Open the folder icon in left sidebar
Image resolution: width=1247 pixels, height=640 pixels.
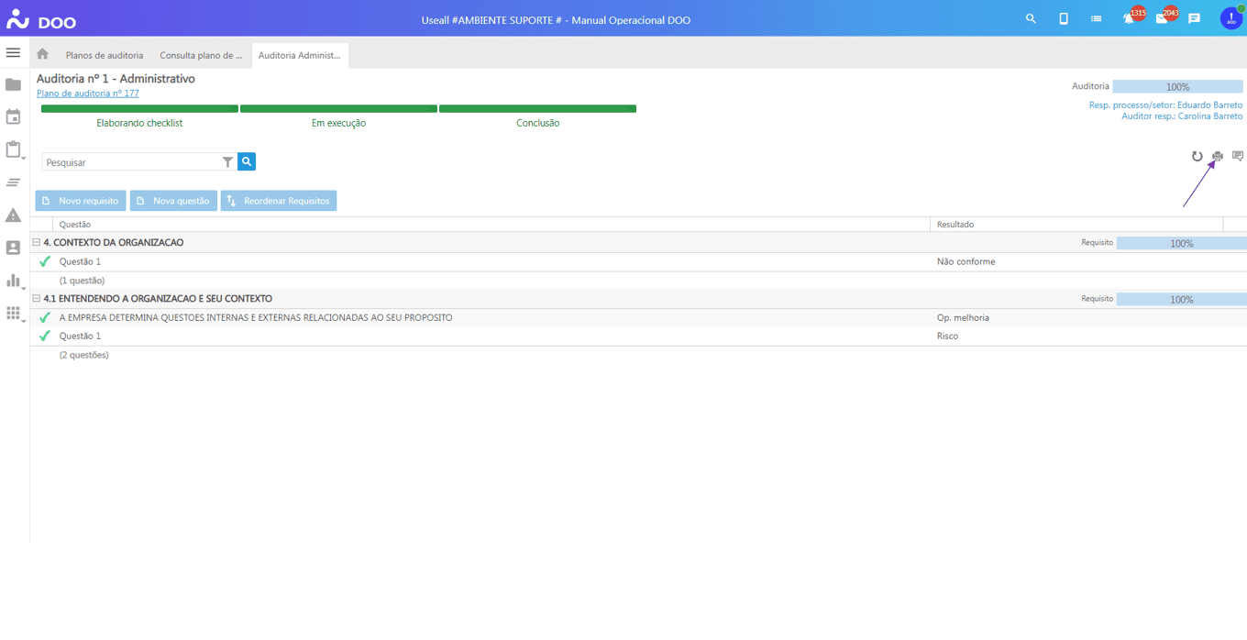point(13,84)
